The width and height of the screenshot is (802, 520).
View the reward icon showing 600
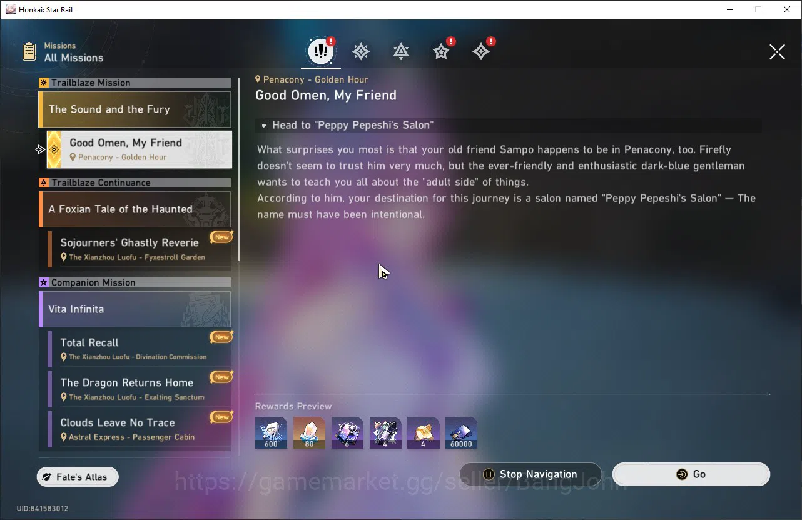(x=271, y=433)
